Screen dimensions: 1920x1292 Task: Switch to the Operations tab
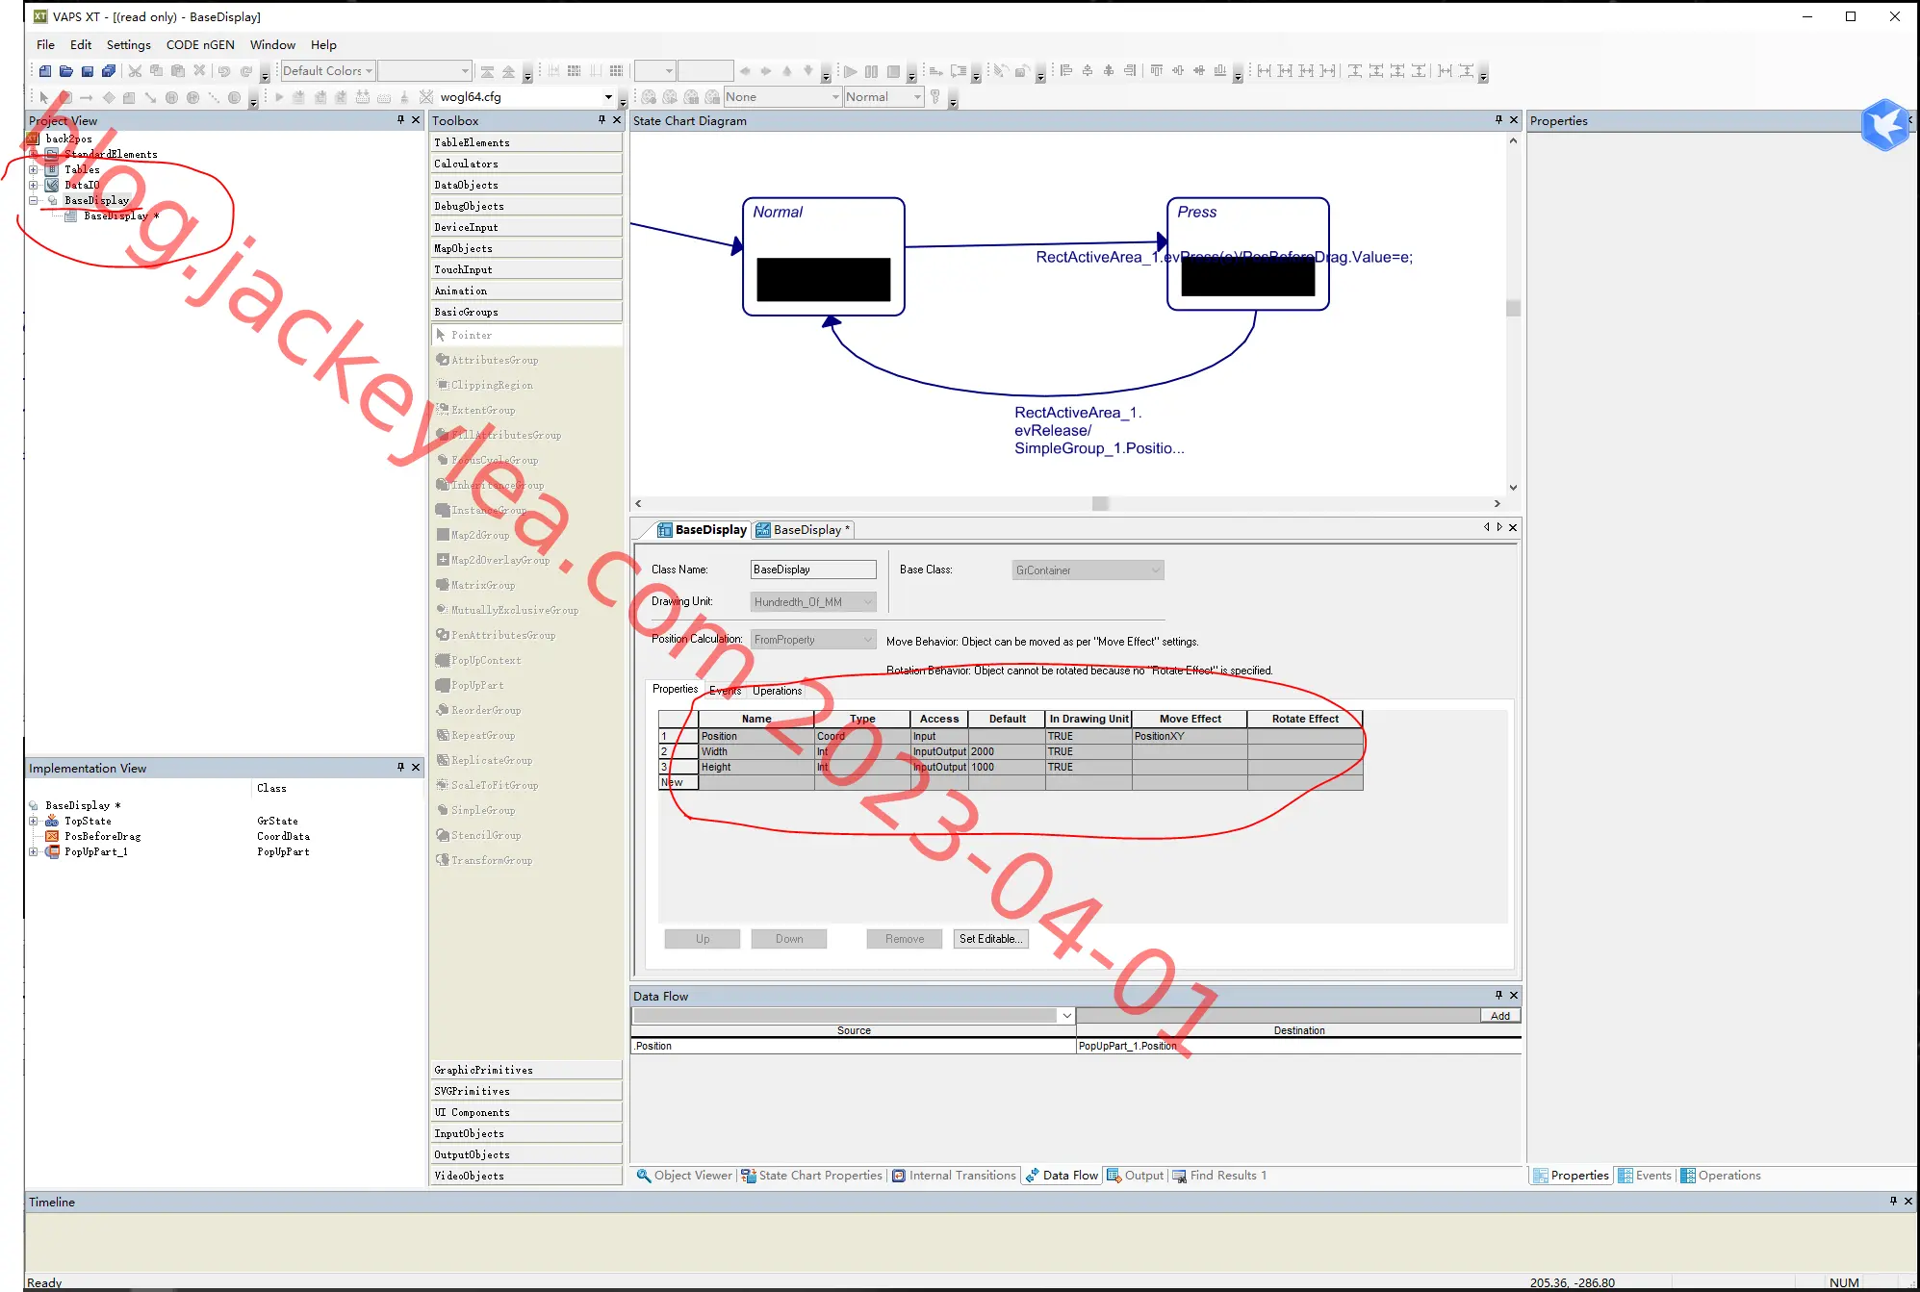(x=777, y=691)
